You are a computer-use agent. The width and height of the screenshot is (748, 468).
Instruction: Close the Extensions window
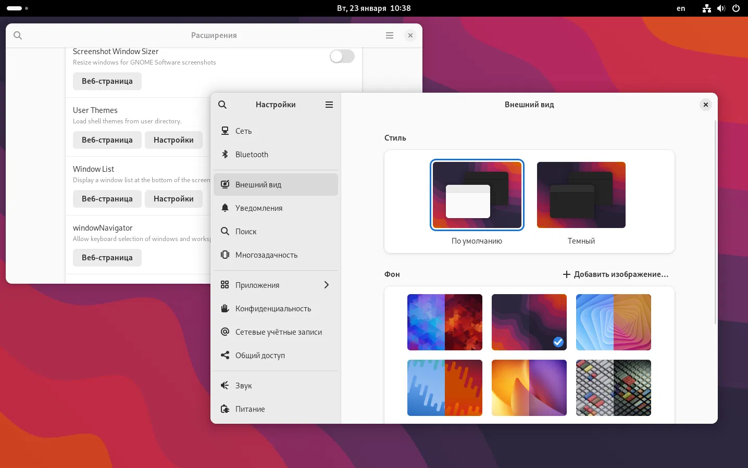[x=410, y=35]
